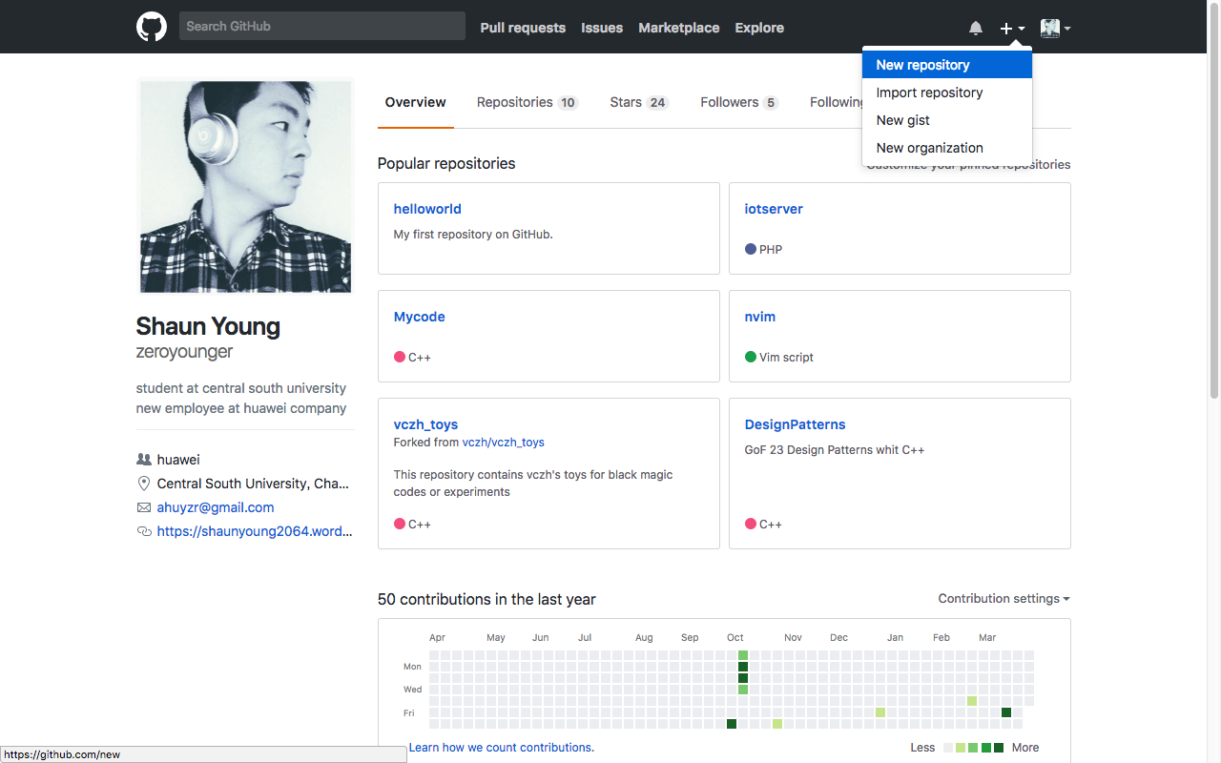Viewport: 1221px width, 763px height.
Task: Expand the Contribution settings dropdown
Action: tap(1004, 599)
